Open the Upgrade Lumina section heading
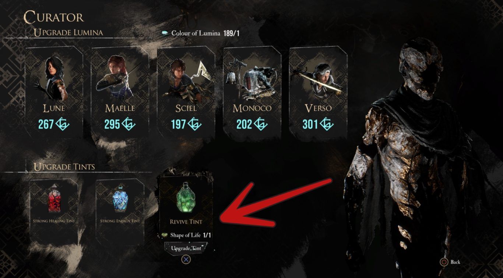The width and height of the screenshot is (503, 278). pos(68,32)
